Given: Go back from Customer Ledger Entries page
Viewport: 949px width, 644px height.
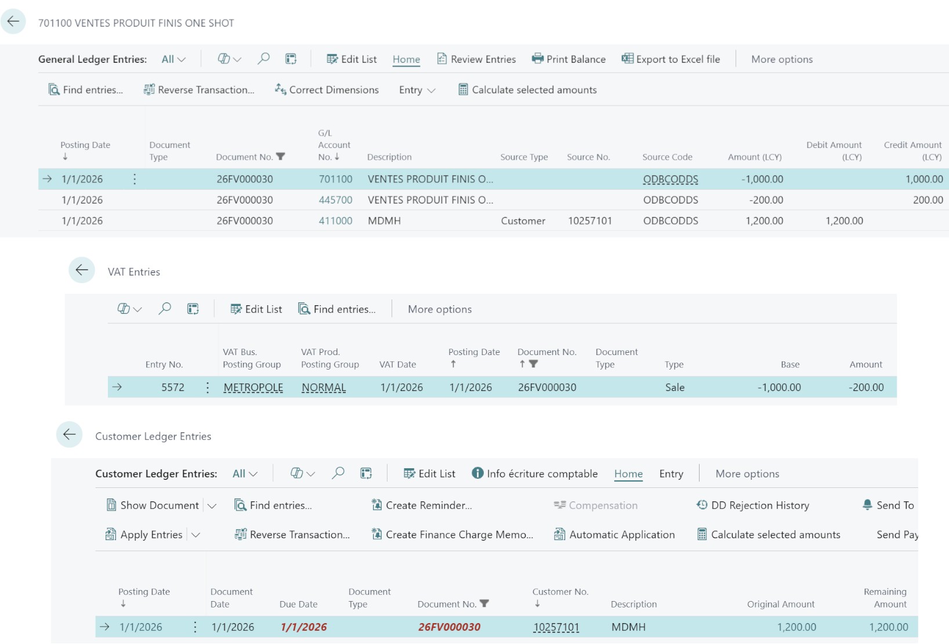Looking at the screenshot, I should point(70,435).
